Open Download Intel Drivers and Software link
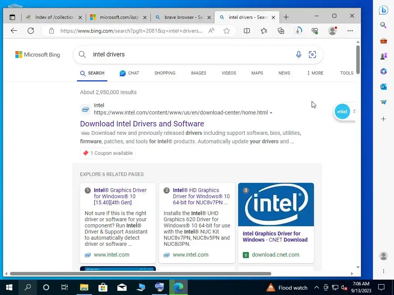The image size is (394, 295). 142,124
